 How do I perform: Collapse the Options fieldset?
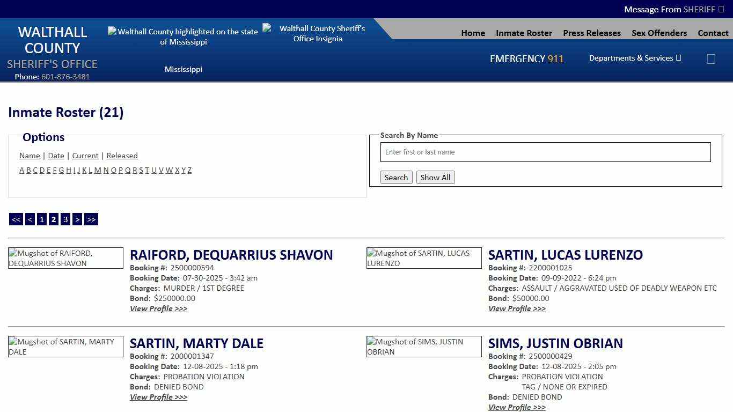tap(43, 137)
